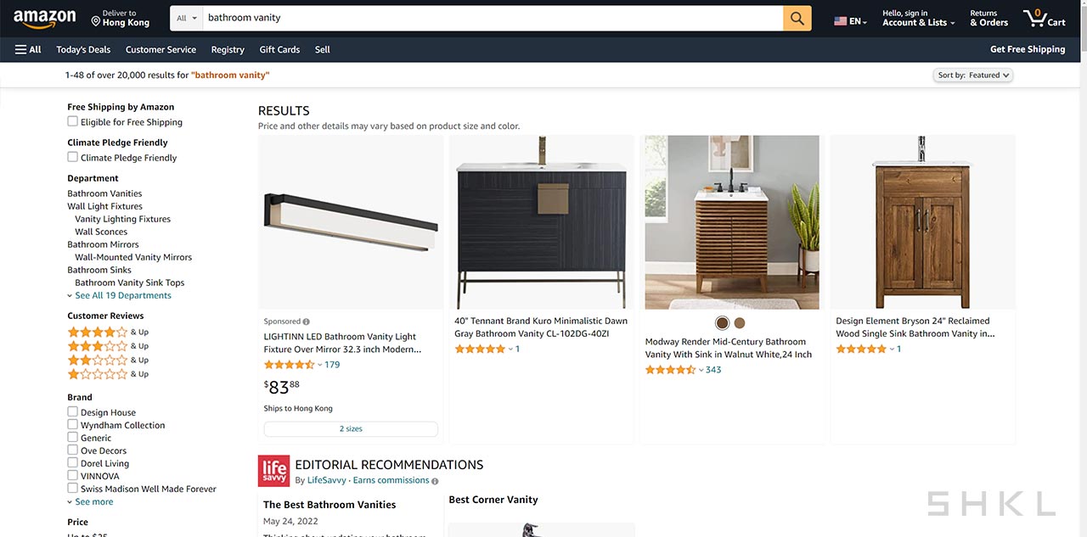Open the All search category dropdown
The height and width of the screenshot is (537, 1087).
pos(187,18)
